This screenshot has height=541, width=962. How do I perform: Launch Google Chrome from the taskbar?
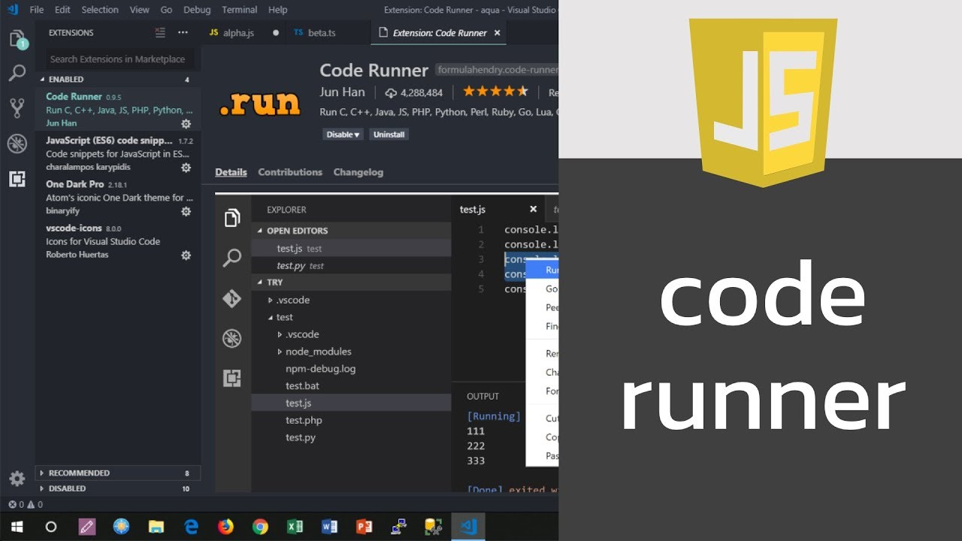260,527
